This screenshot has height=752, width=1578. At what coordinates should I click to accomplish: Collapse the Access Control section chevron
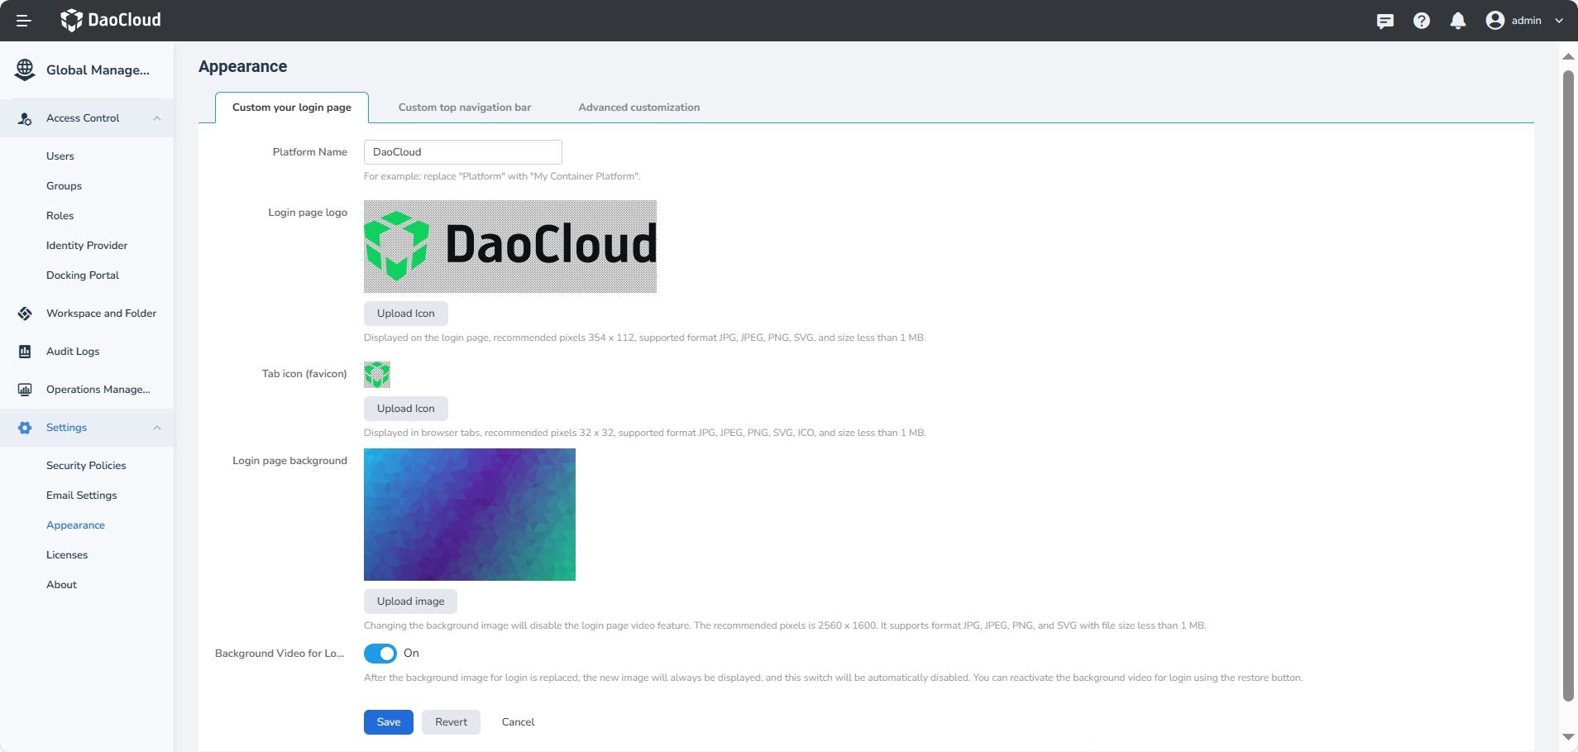point(157,118)
